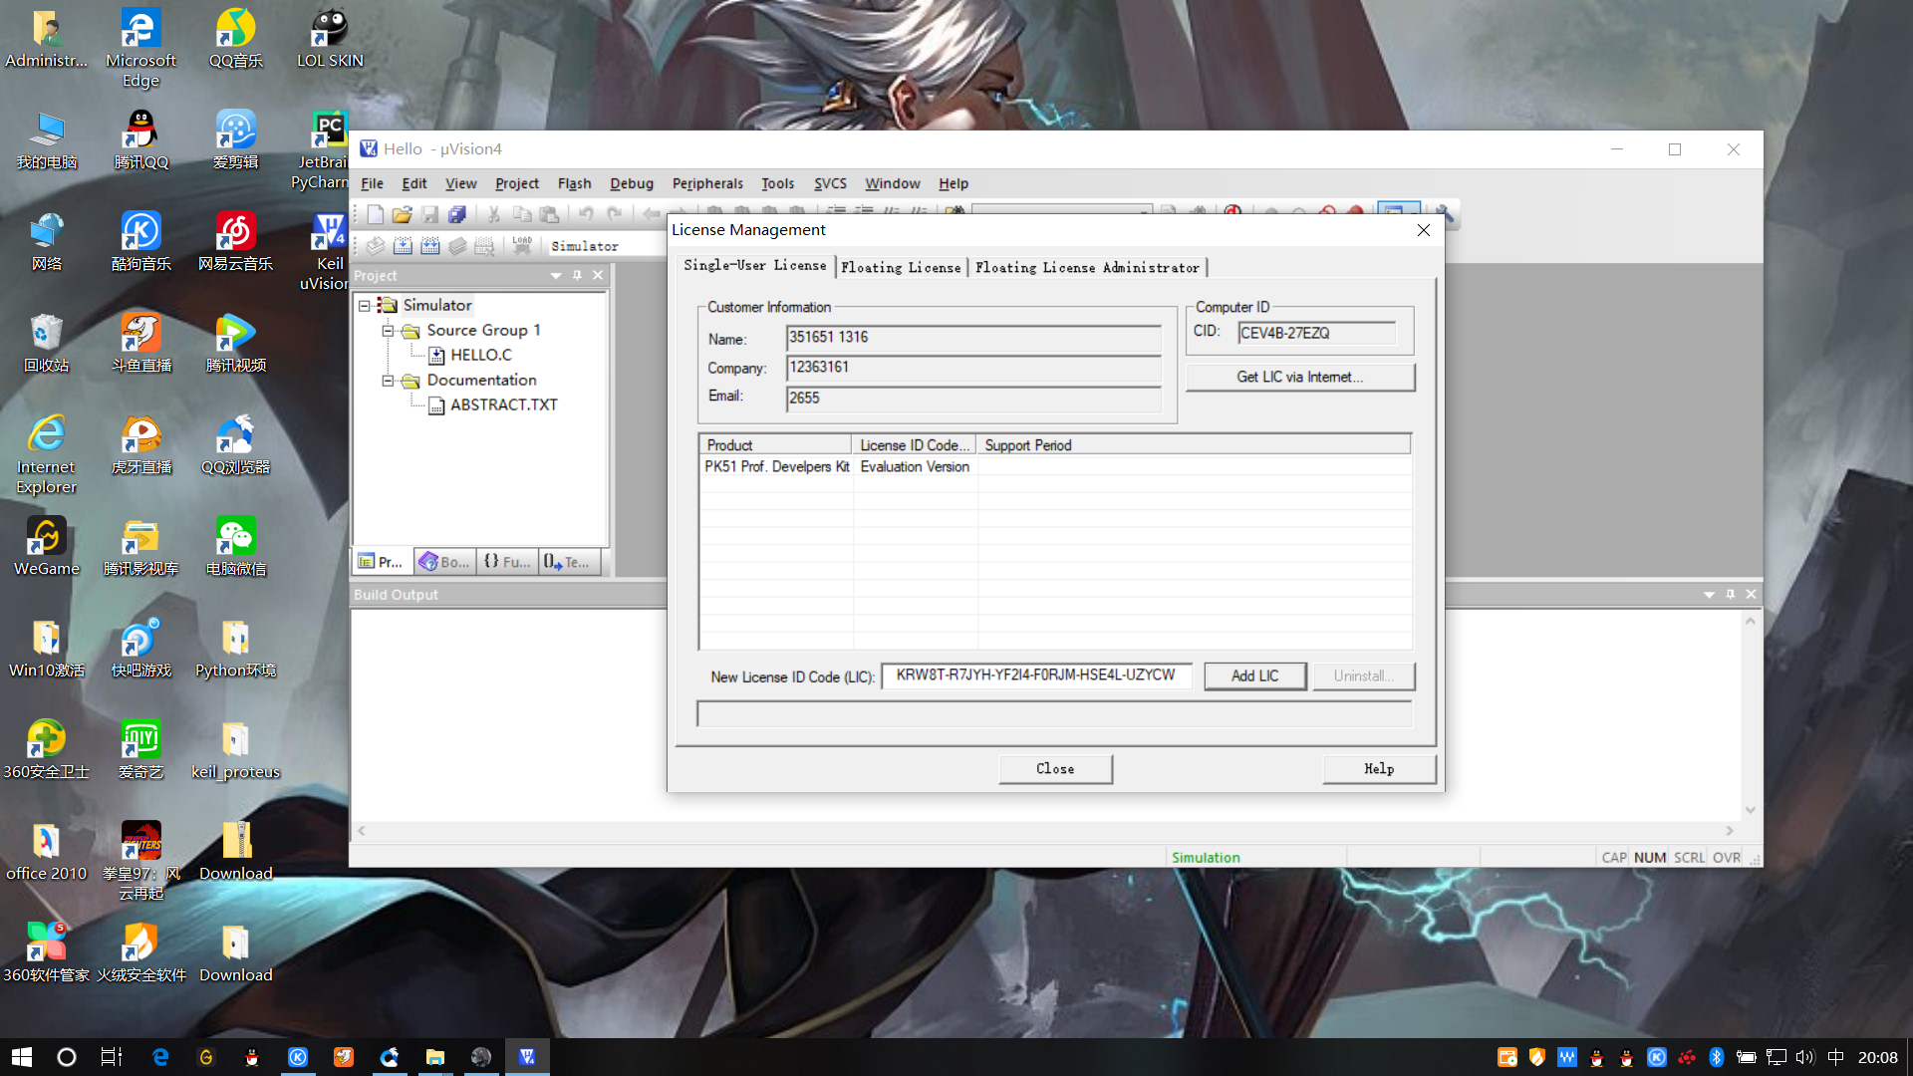Click the Rebuild all target files icon
The image size is (1913, 1076).
click(x=430, y=246)
